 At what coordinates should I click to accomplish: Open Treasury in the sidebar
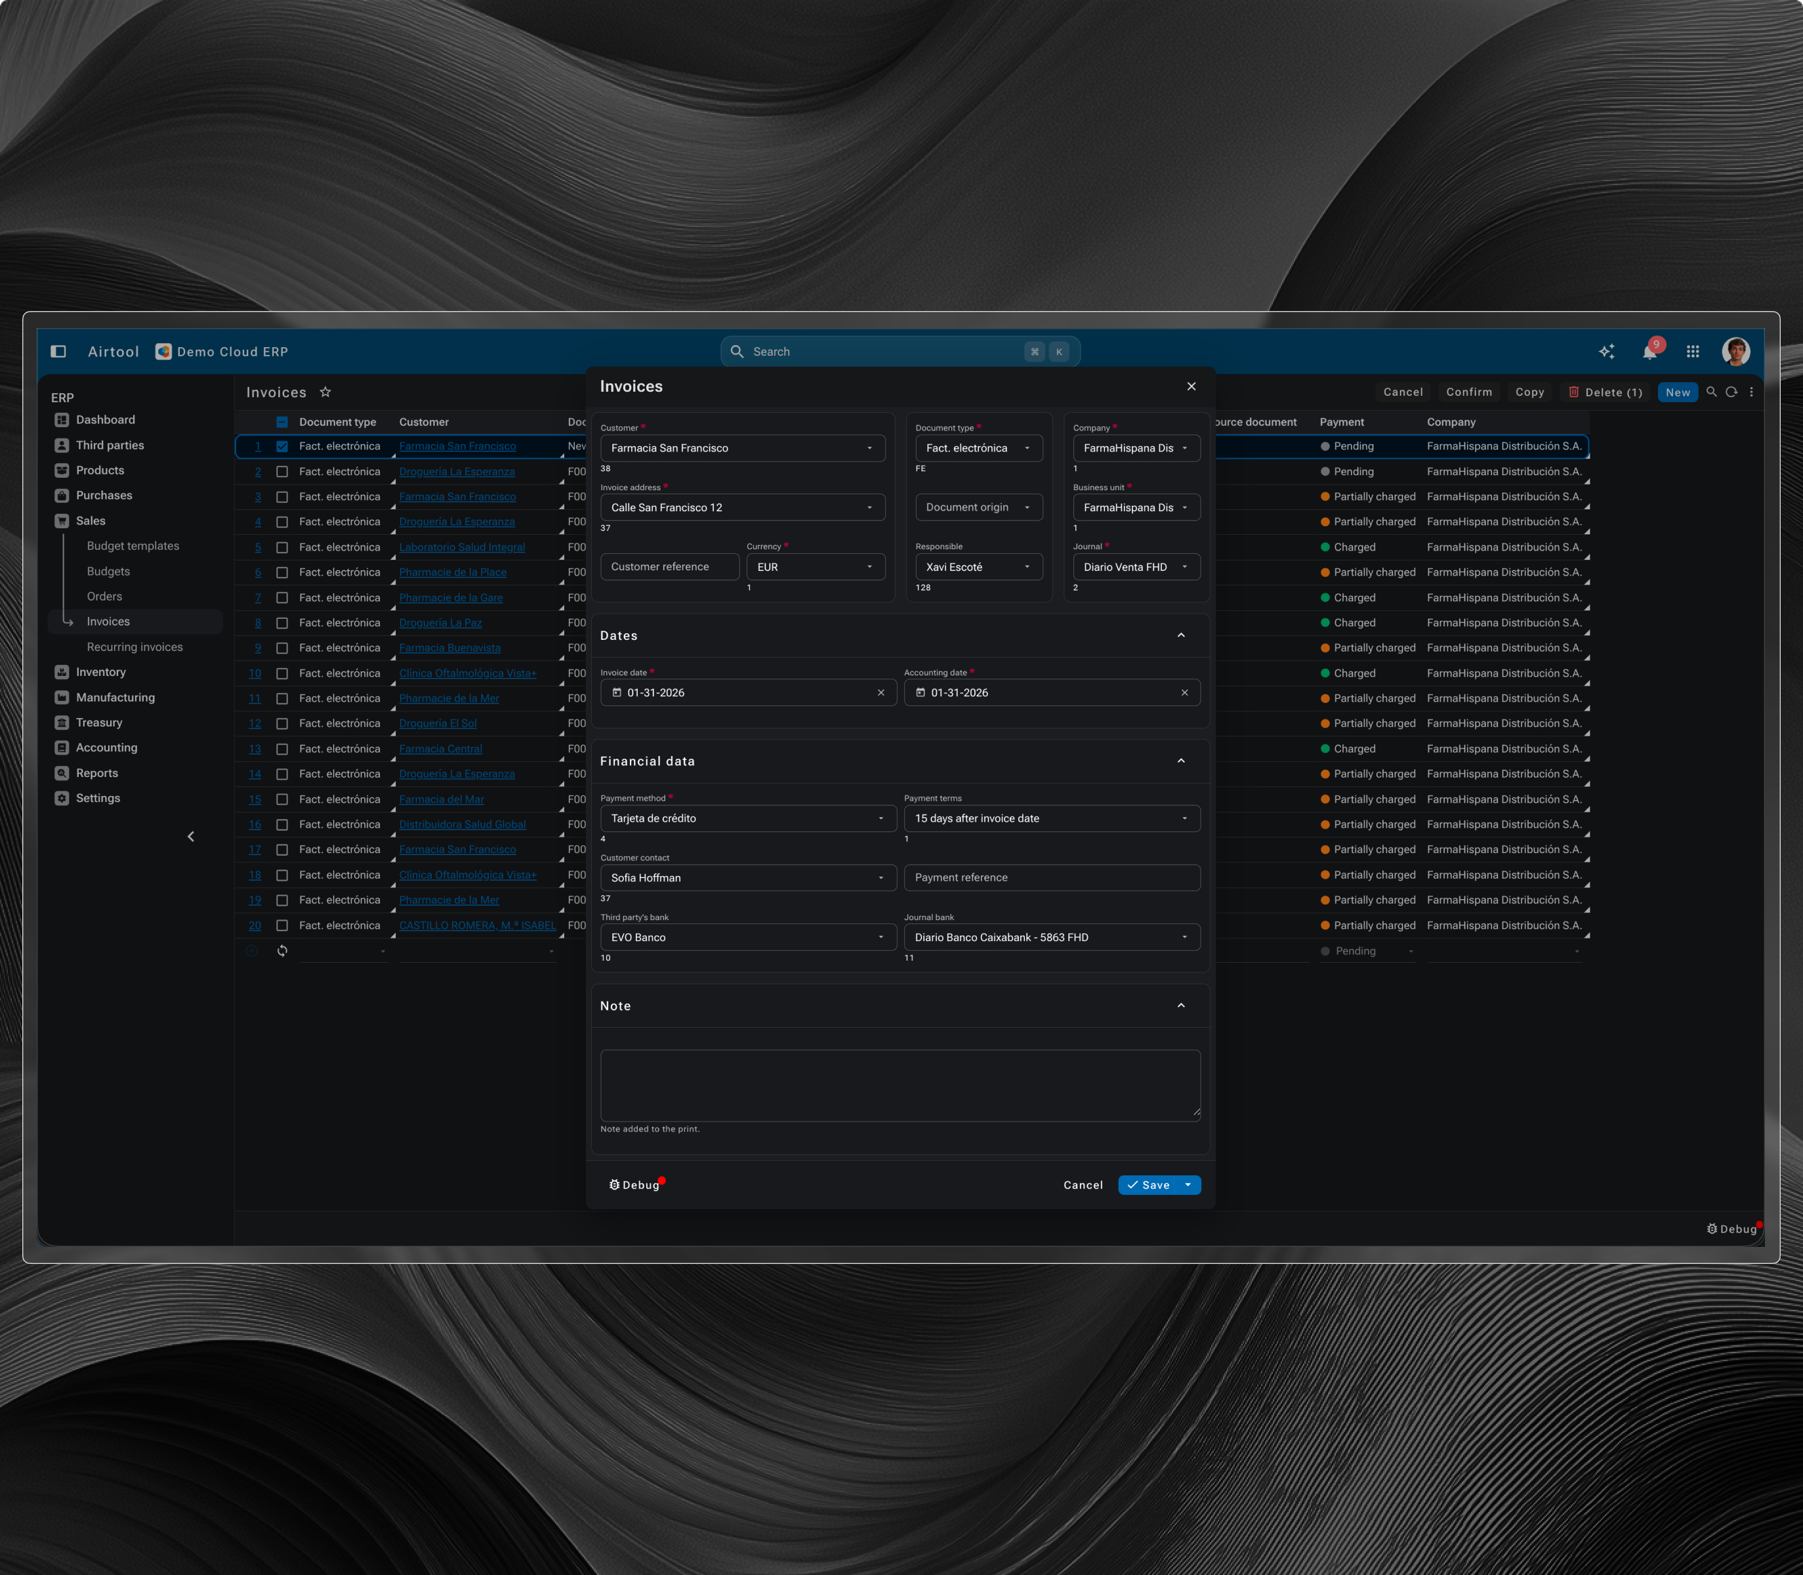click(x=99, y=723)
